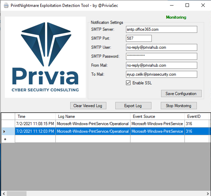Focus the From Mail input field
This screenshot has width=211, height=196.
(161, 65)
